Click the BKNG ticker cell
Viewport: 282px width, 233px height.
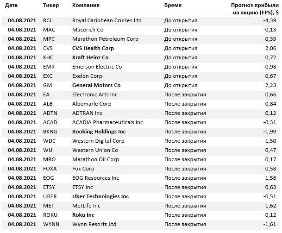click(50, 132)
